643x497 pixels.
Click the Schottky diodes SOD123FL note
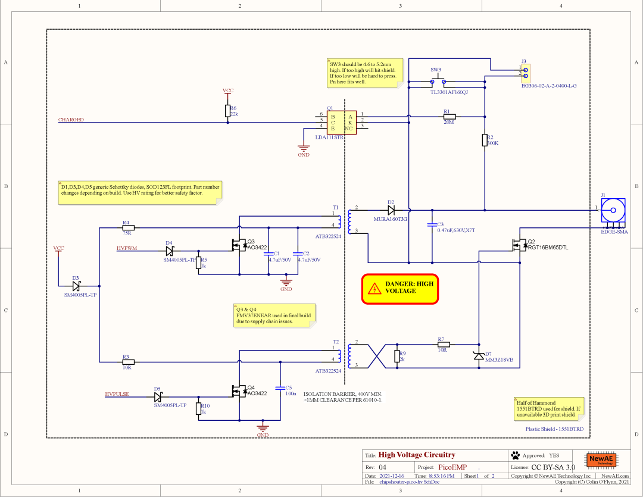141,193
